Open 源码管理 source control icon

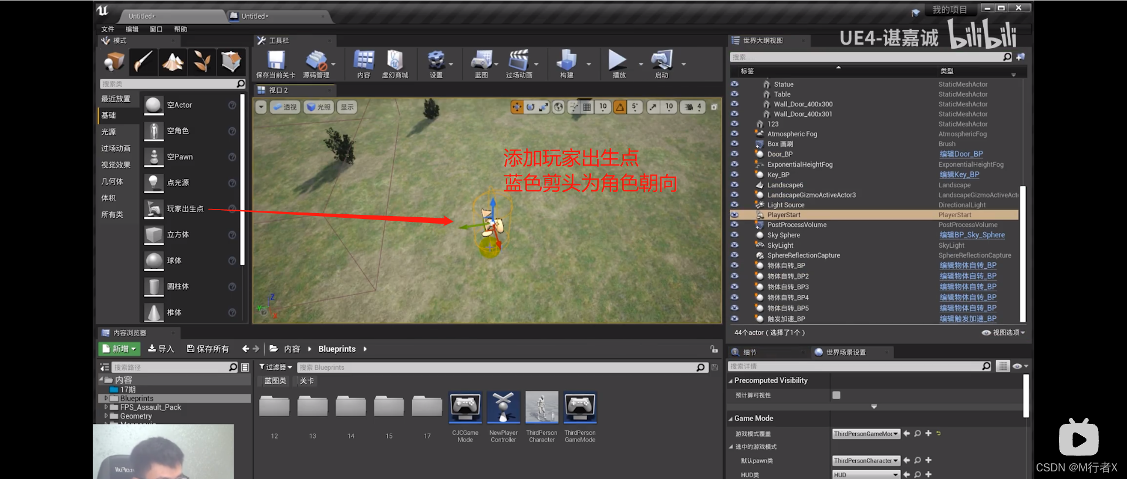click(316, 64)
